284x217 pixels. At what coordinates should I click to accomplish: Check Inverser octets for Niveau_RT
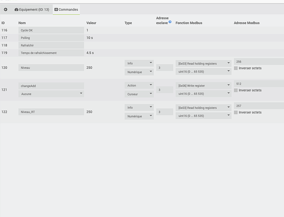click(236, 112)
